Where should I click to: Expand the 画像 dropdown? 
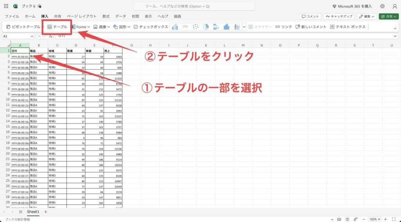109,27
